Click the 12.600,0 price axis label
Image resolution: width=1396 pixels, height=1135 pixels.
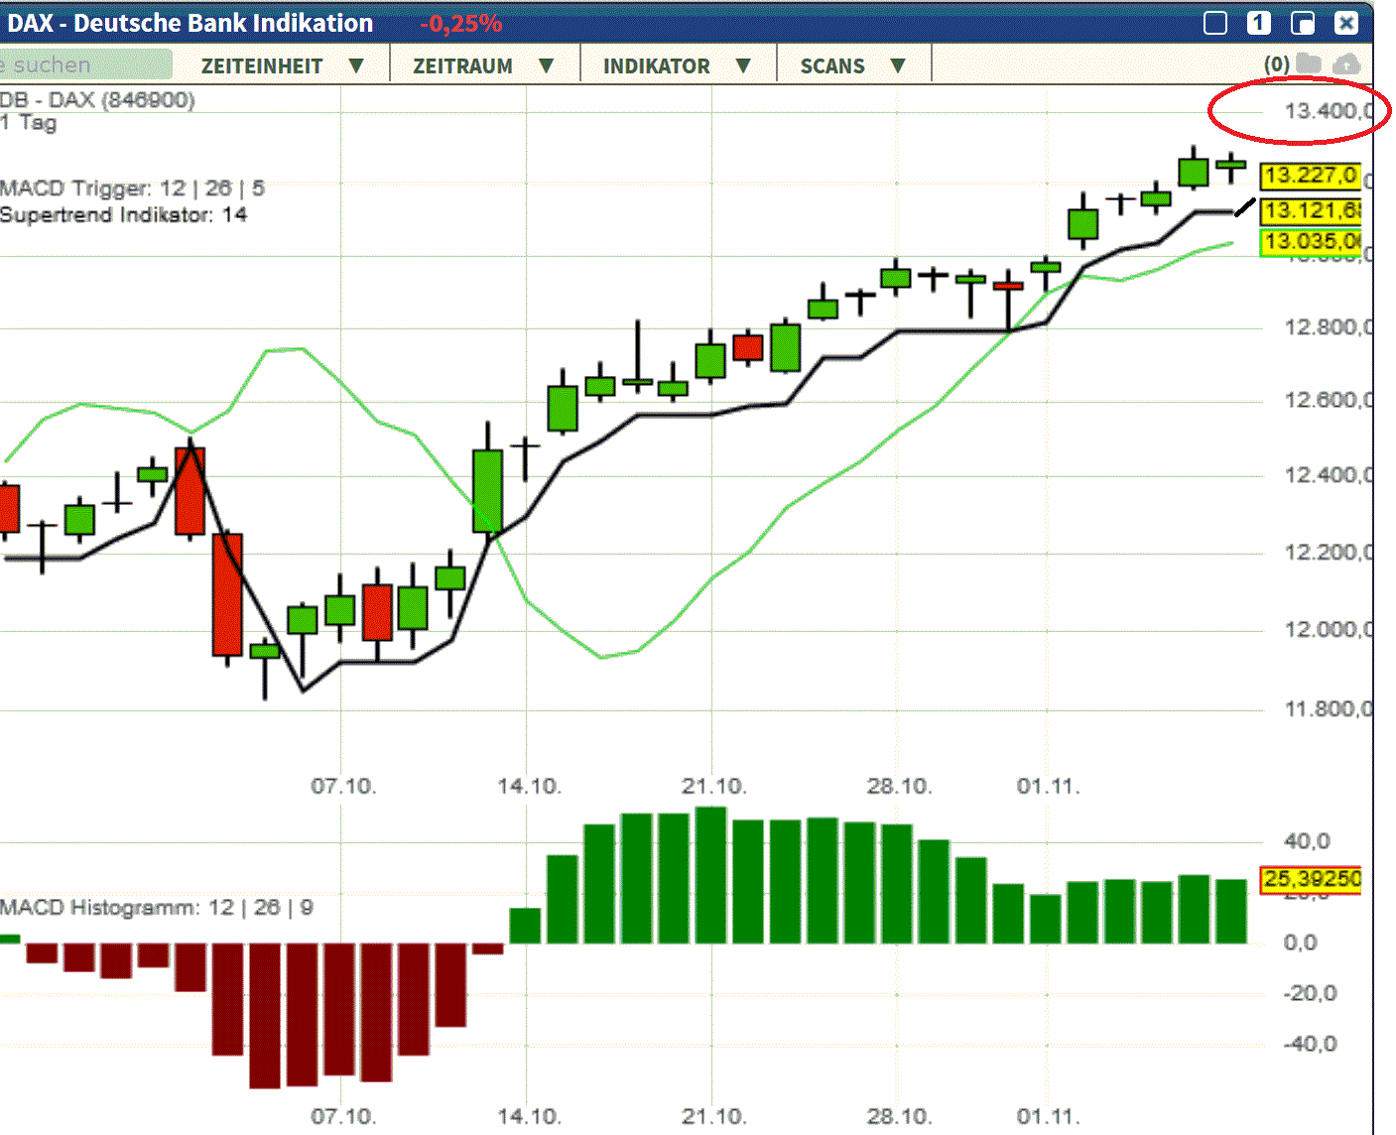1329,400
